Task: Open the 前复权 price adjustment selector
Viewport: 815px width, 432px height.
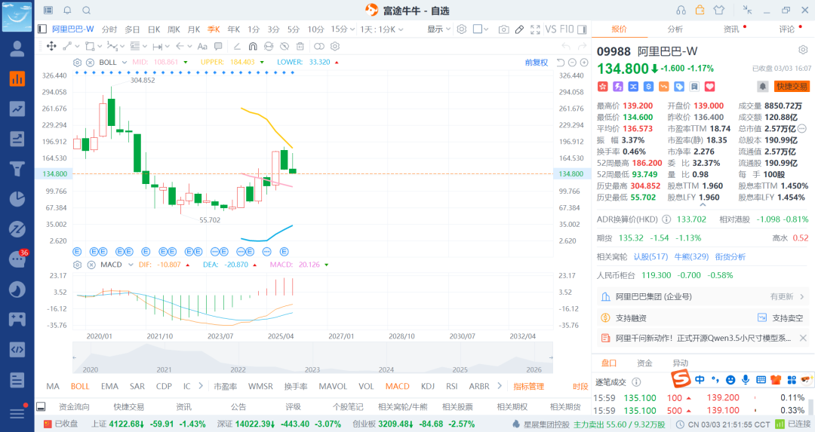Action: [537, 63]
